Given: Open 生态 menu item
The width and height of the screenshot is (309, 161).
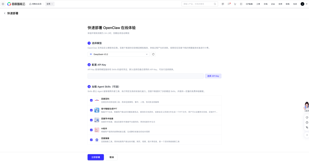Looking at the screenshot, I should tap(295, 4).
